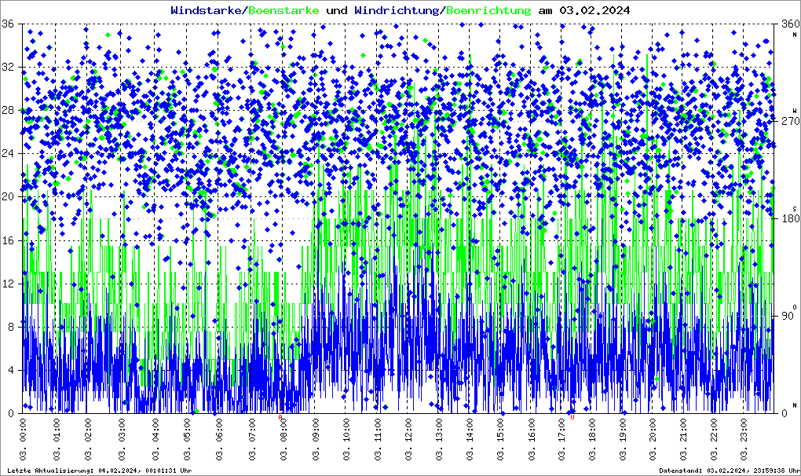The width and height of the screenshot is (801, 476).
Task: Click the "Letzte Aktualisierung" timestamp in the footer
Action: (x=100, y=471)
